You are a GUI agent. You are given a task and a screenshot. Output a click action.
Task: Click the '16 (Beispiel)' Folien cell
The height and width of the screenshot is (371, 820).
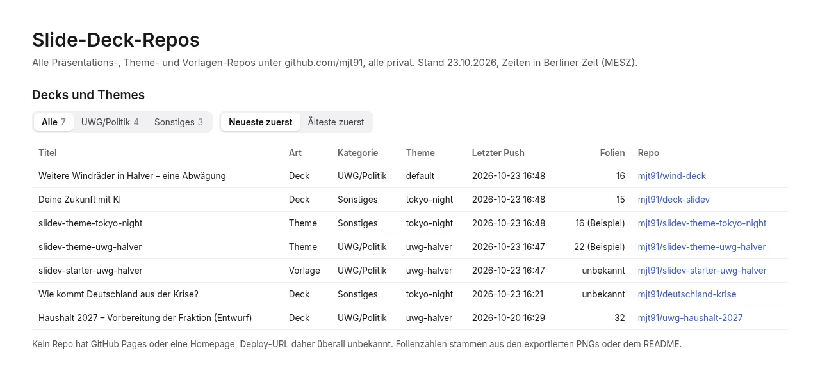click(x=600, y=223)
